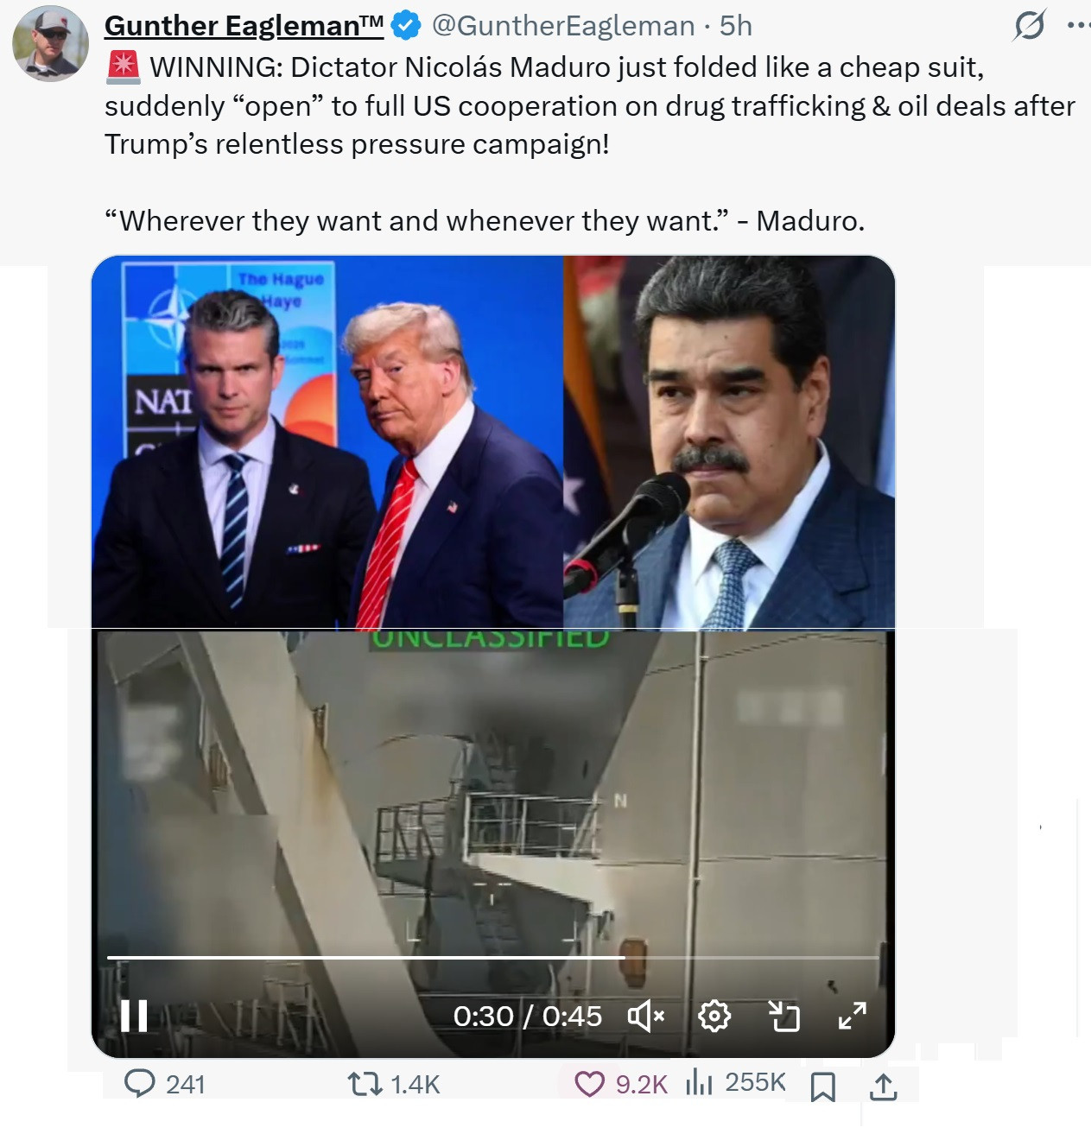Click the Maduro photo in the video
The width and height of the screenshot is (1091, 1134).
(x=729, y=442)
